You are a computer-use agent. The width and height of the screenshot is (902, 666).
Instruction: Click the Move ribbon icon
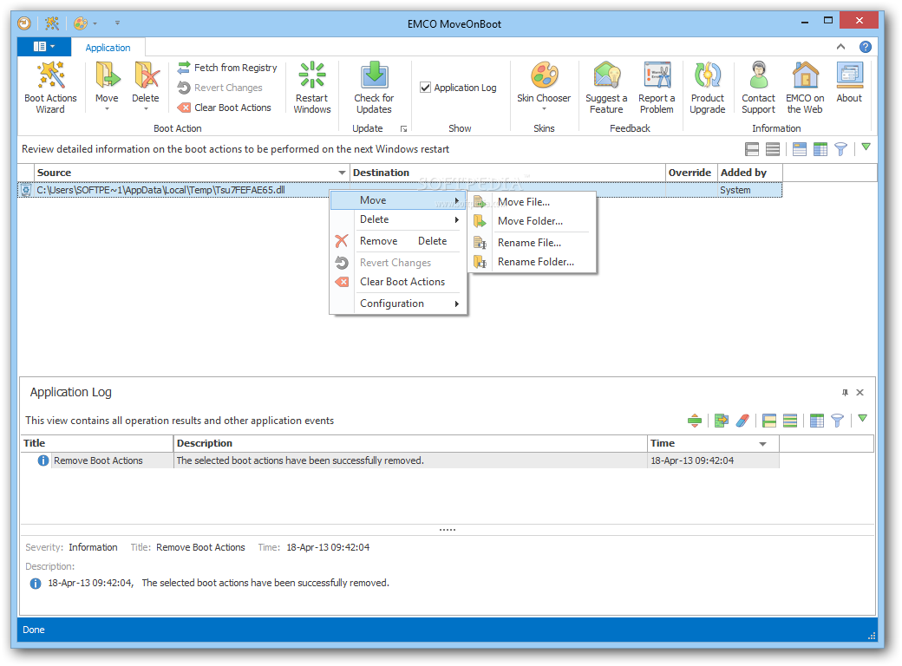(x=107, y=75)
